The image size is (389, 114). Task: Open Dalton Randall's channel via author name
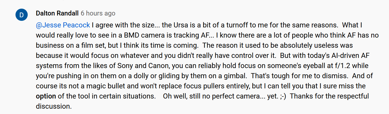[57, 13]
